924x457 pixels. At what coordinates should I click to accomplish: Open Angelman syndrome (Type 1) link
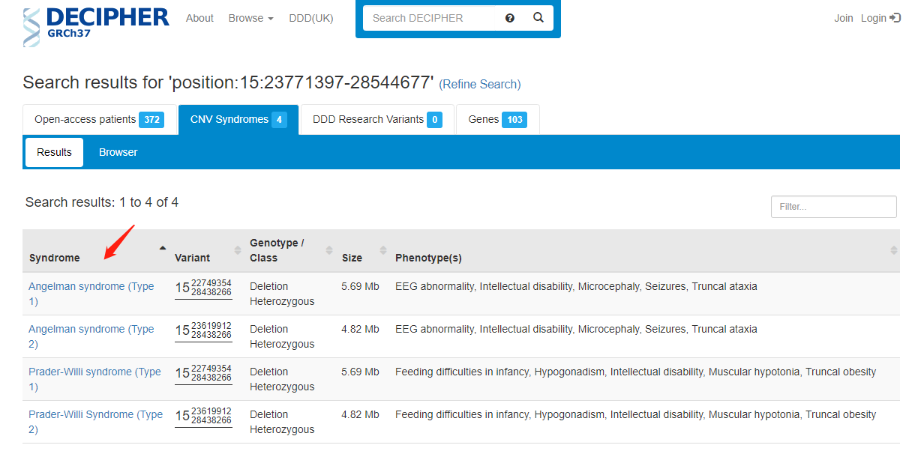[x=91, y=294]
